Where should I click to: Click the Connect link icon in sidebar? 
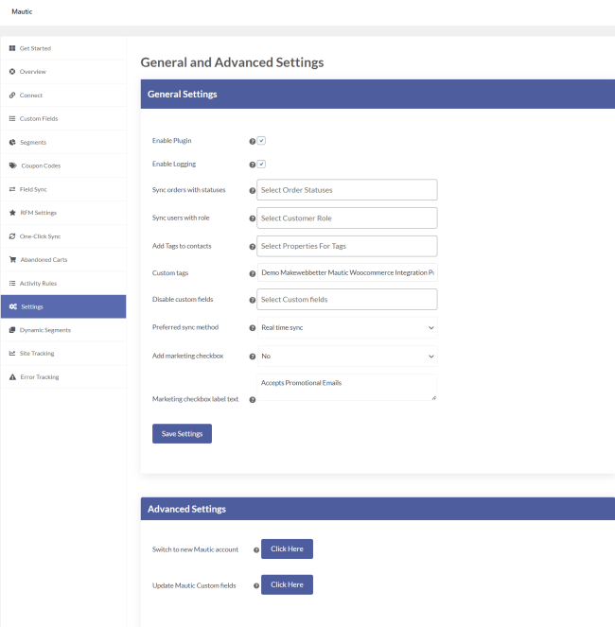tap(12, 96)
